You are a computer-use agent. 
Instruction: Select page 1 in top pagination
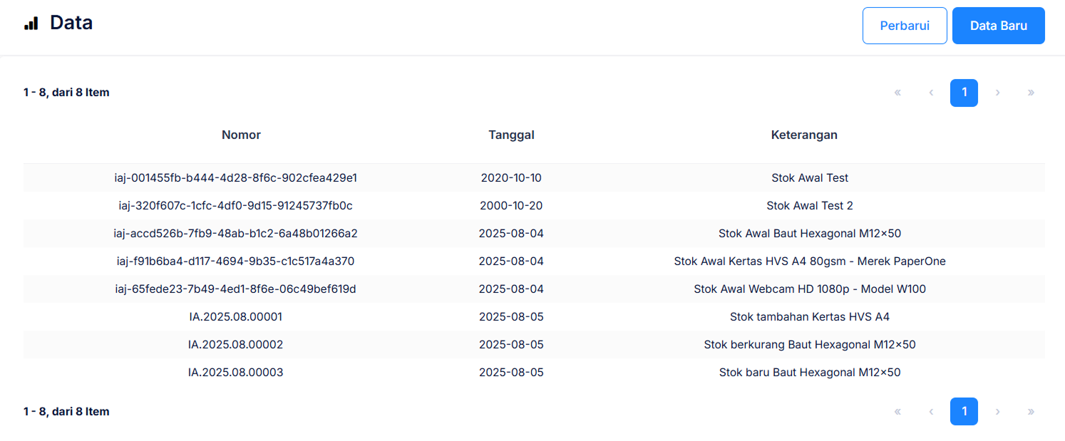pos(964,93)
